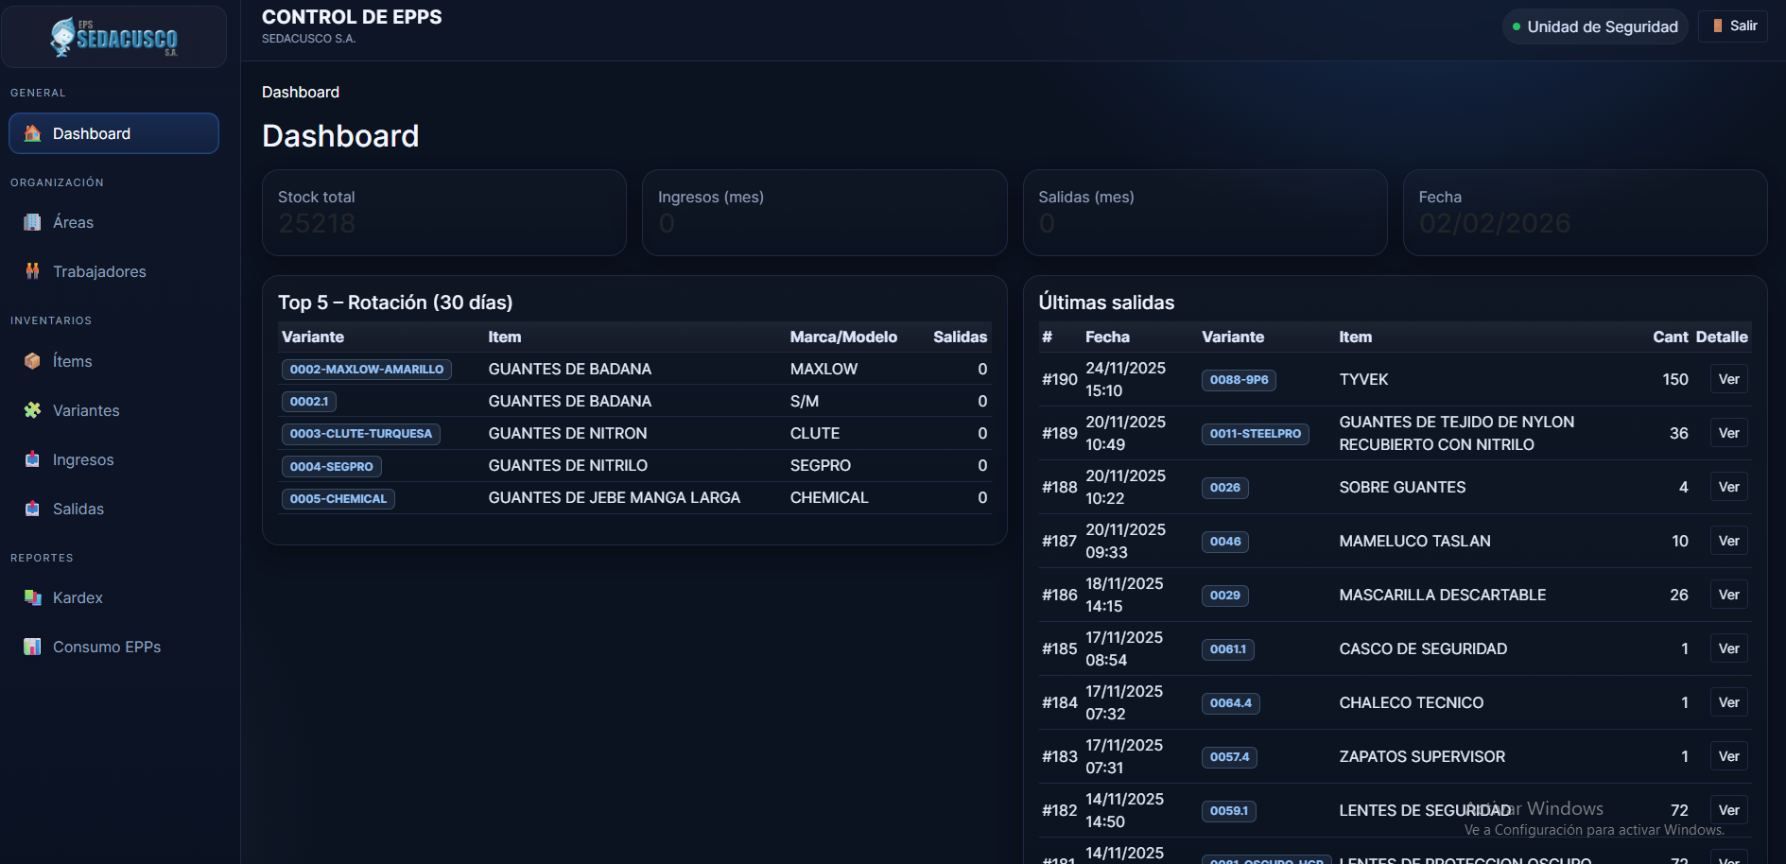The image size is (1786, 864).
Task: Select the Stock total card
Action: click(x=443, y=213)
